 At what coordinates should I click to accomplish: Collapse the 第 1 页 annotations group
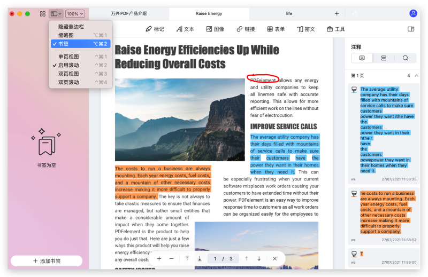coord(416,76)
